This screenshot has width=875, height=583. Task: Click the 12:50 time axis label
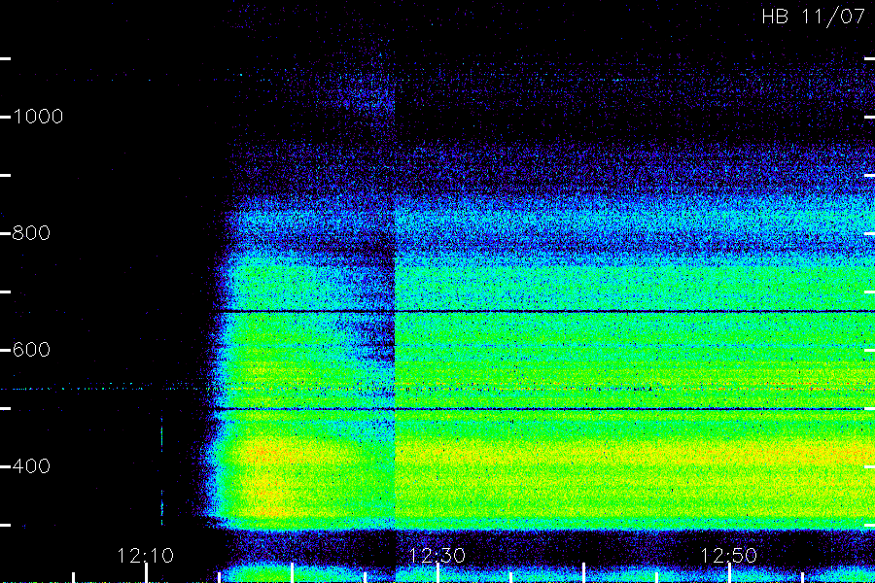click(x=728, y=556)
